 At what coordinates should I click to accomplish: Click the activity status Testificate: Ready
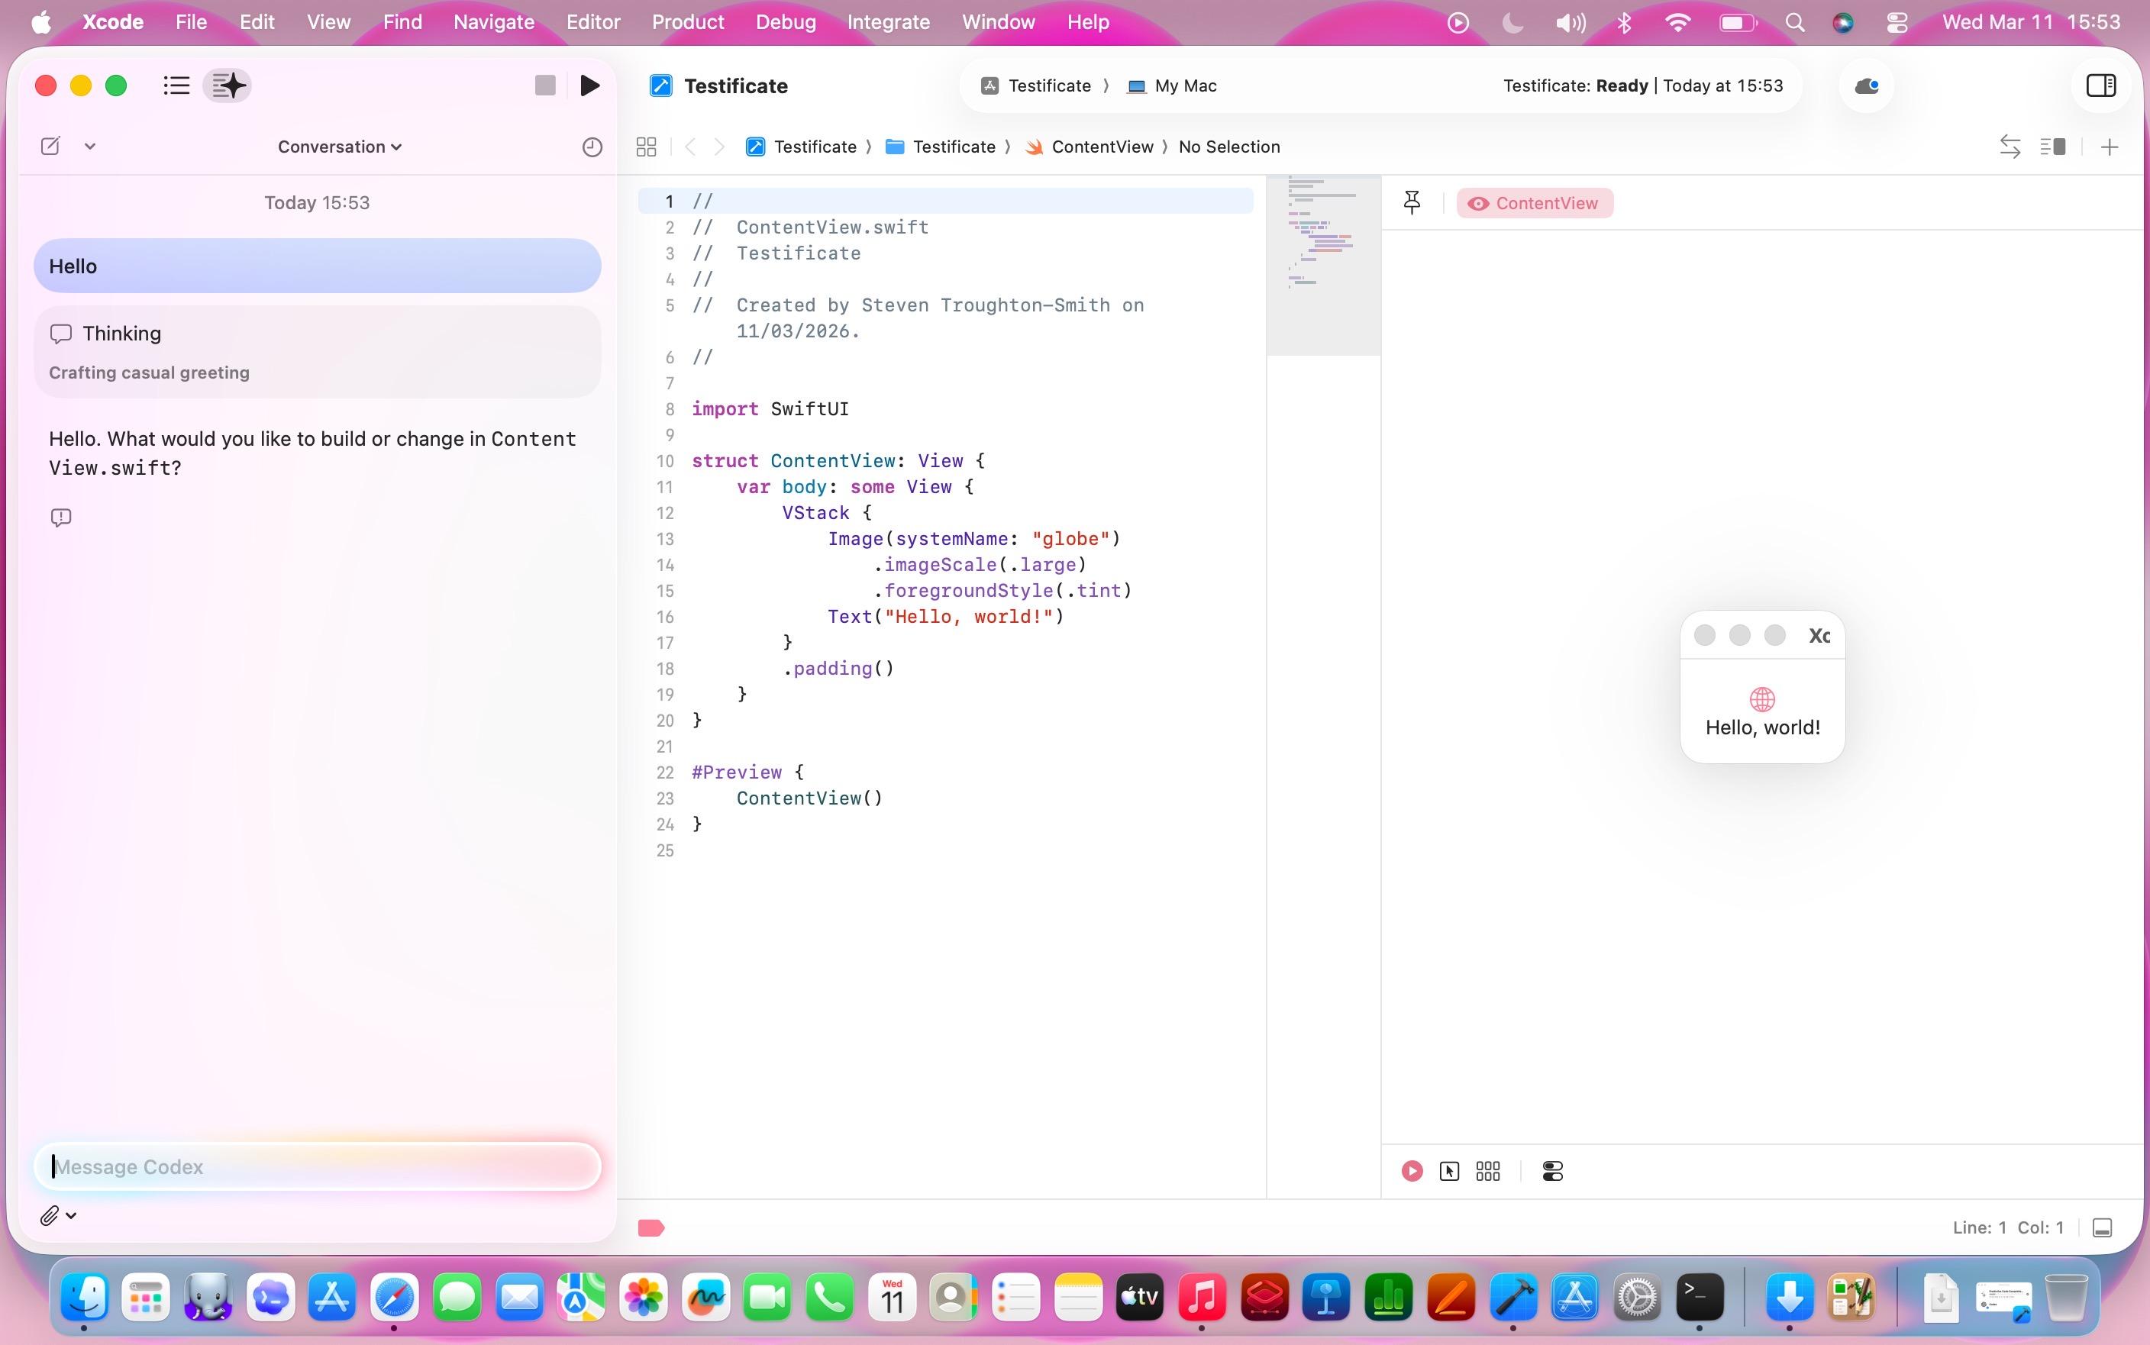pyautogui.click(x=1643, y=85)
